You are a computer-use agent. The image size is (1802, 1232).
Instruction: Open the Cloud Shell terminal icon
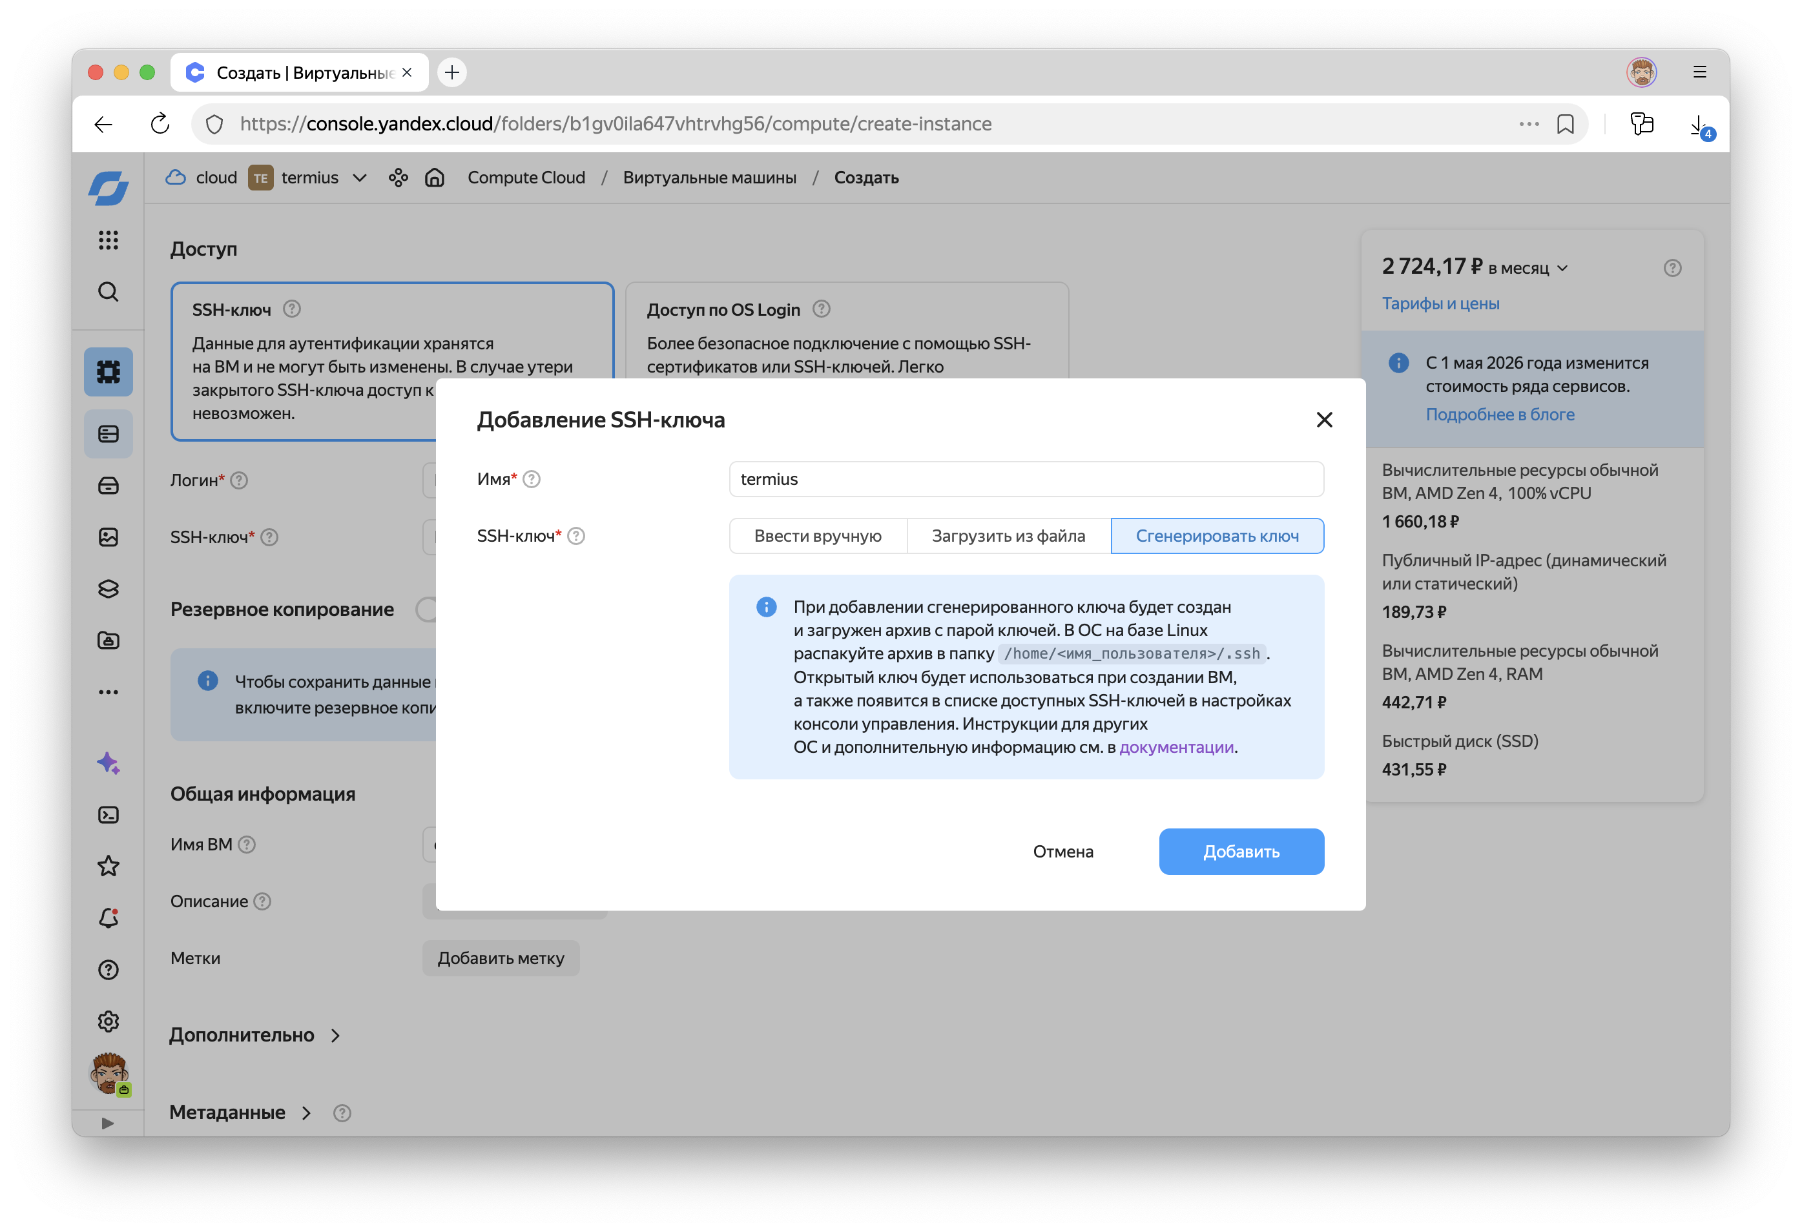click(108, 815)
